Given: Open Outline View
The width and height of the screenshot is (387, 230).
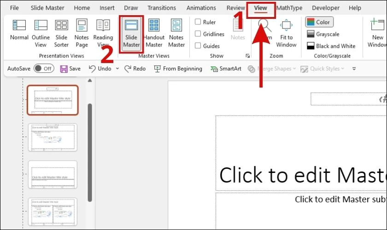Looking at the screenshot, I should point(41,34).
